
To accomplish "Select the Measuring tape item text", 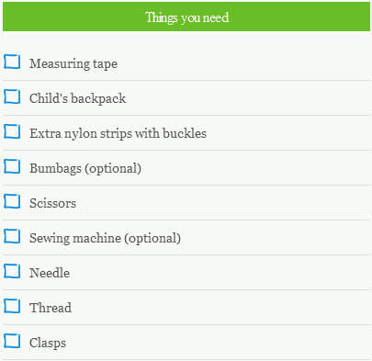I will 73,64.
